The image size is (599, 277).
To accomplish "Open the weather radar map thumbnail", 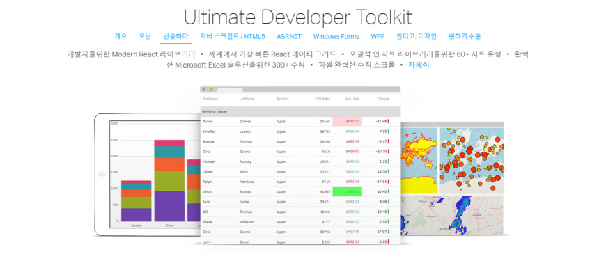I will tap(452, 216).
